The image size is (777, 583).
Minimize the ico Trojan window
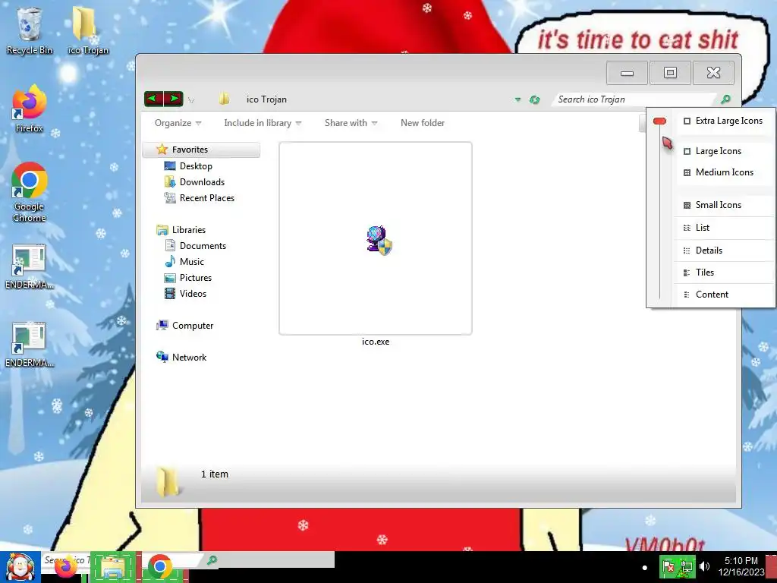[627, 73]
